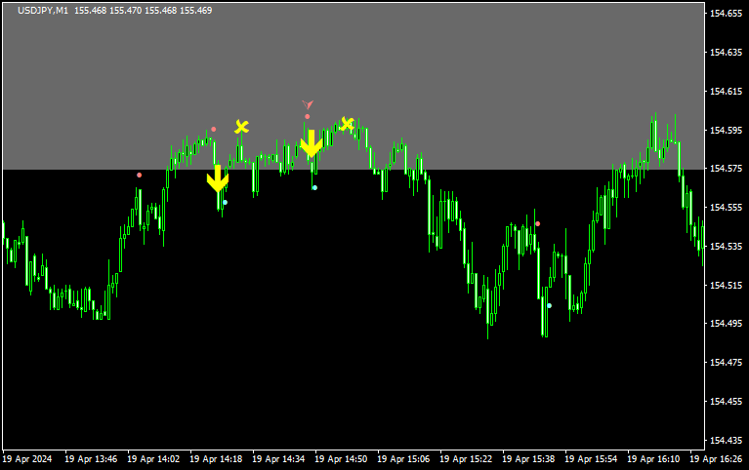Click the USDJPY,M1 chart title
The image size is (749, 470).
pyautogui.click(x=43, y=11)
